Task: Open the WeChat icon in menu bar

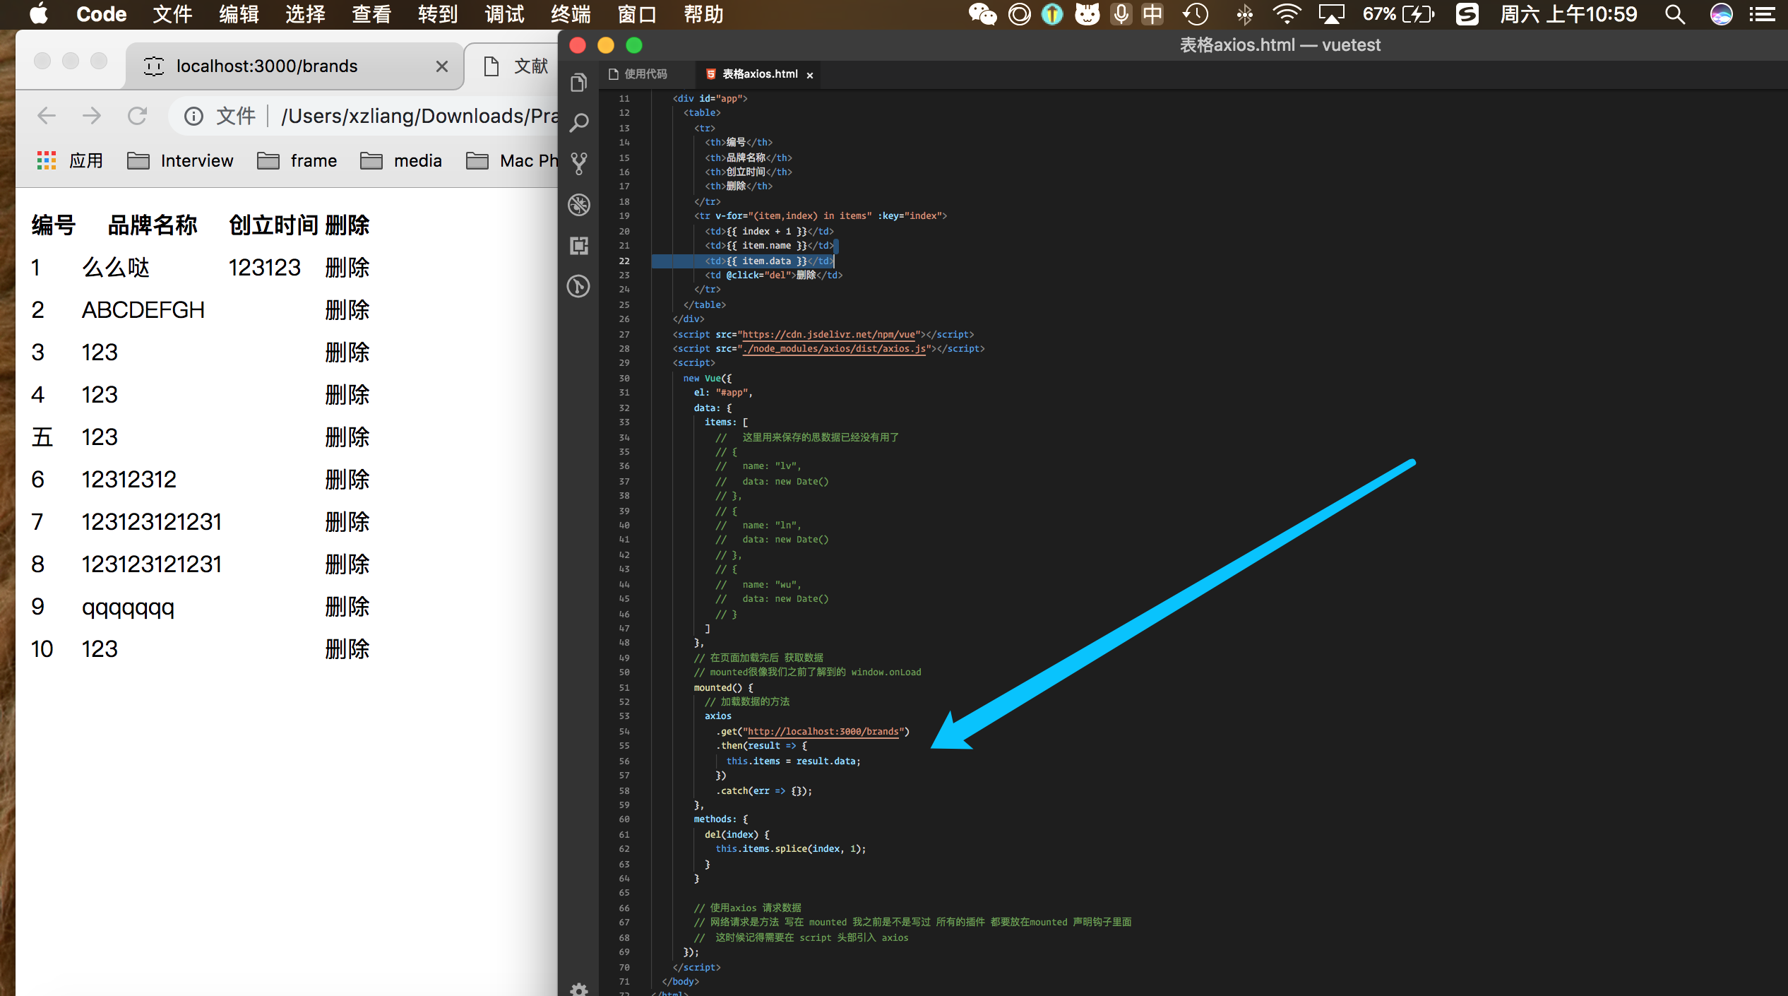Action: 982,14
